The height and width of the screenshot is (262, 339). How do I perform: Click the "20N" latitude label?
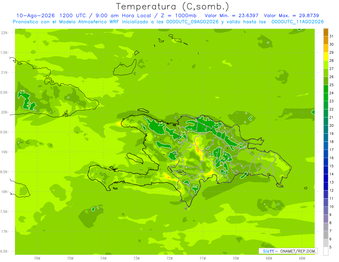4,112
